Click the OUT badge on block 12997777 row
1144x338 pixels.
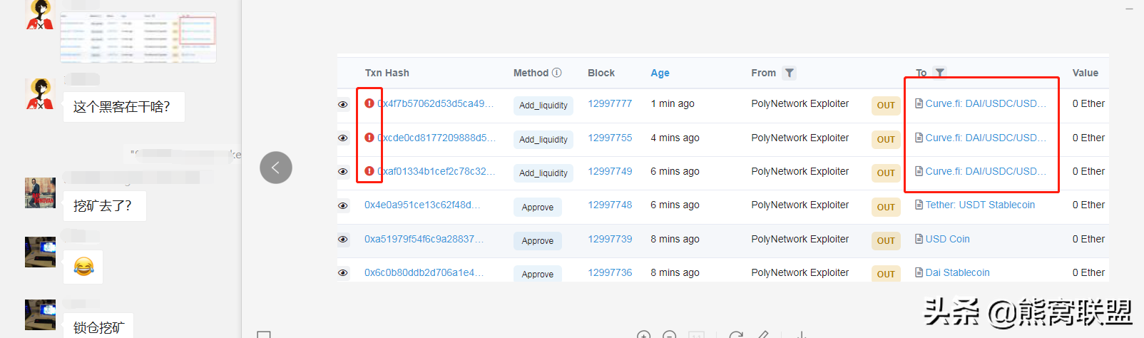tap(886, 106)
